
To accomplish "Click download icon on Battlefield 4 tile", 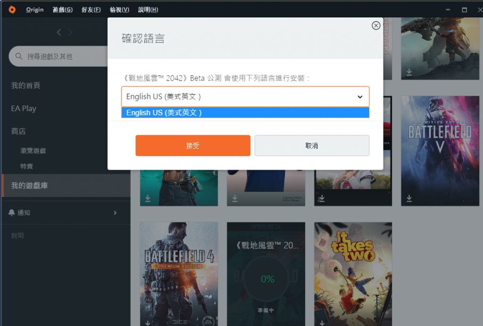I will pos(148,323).
